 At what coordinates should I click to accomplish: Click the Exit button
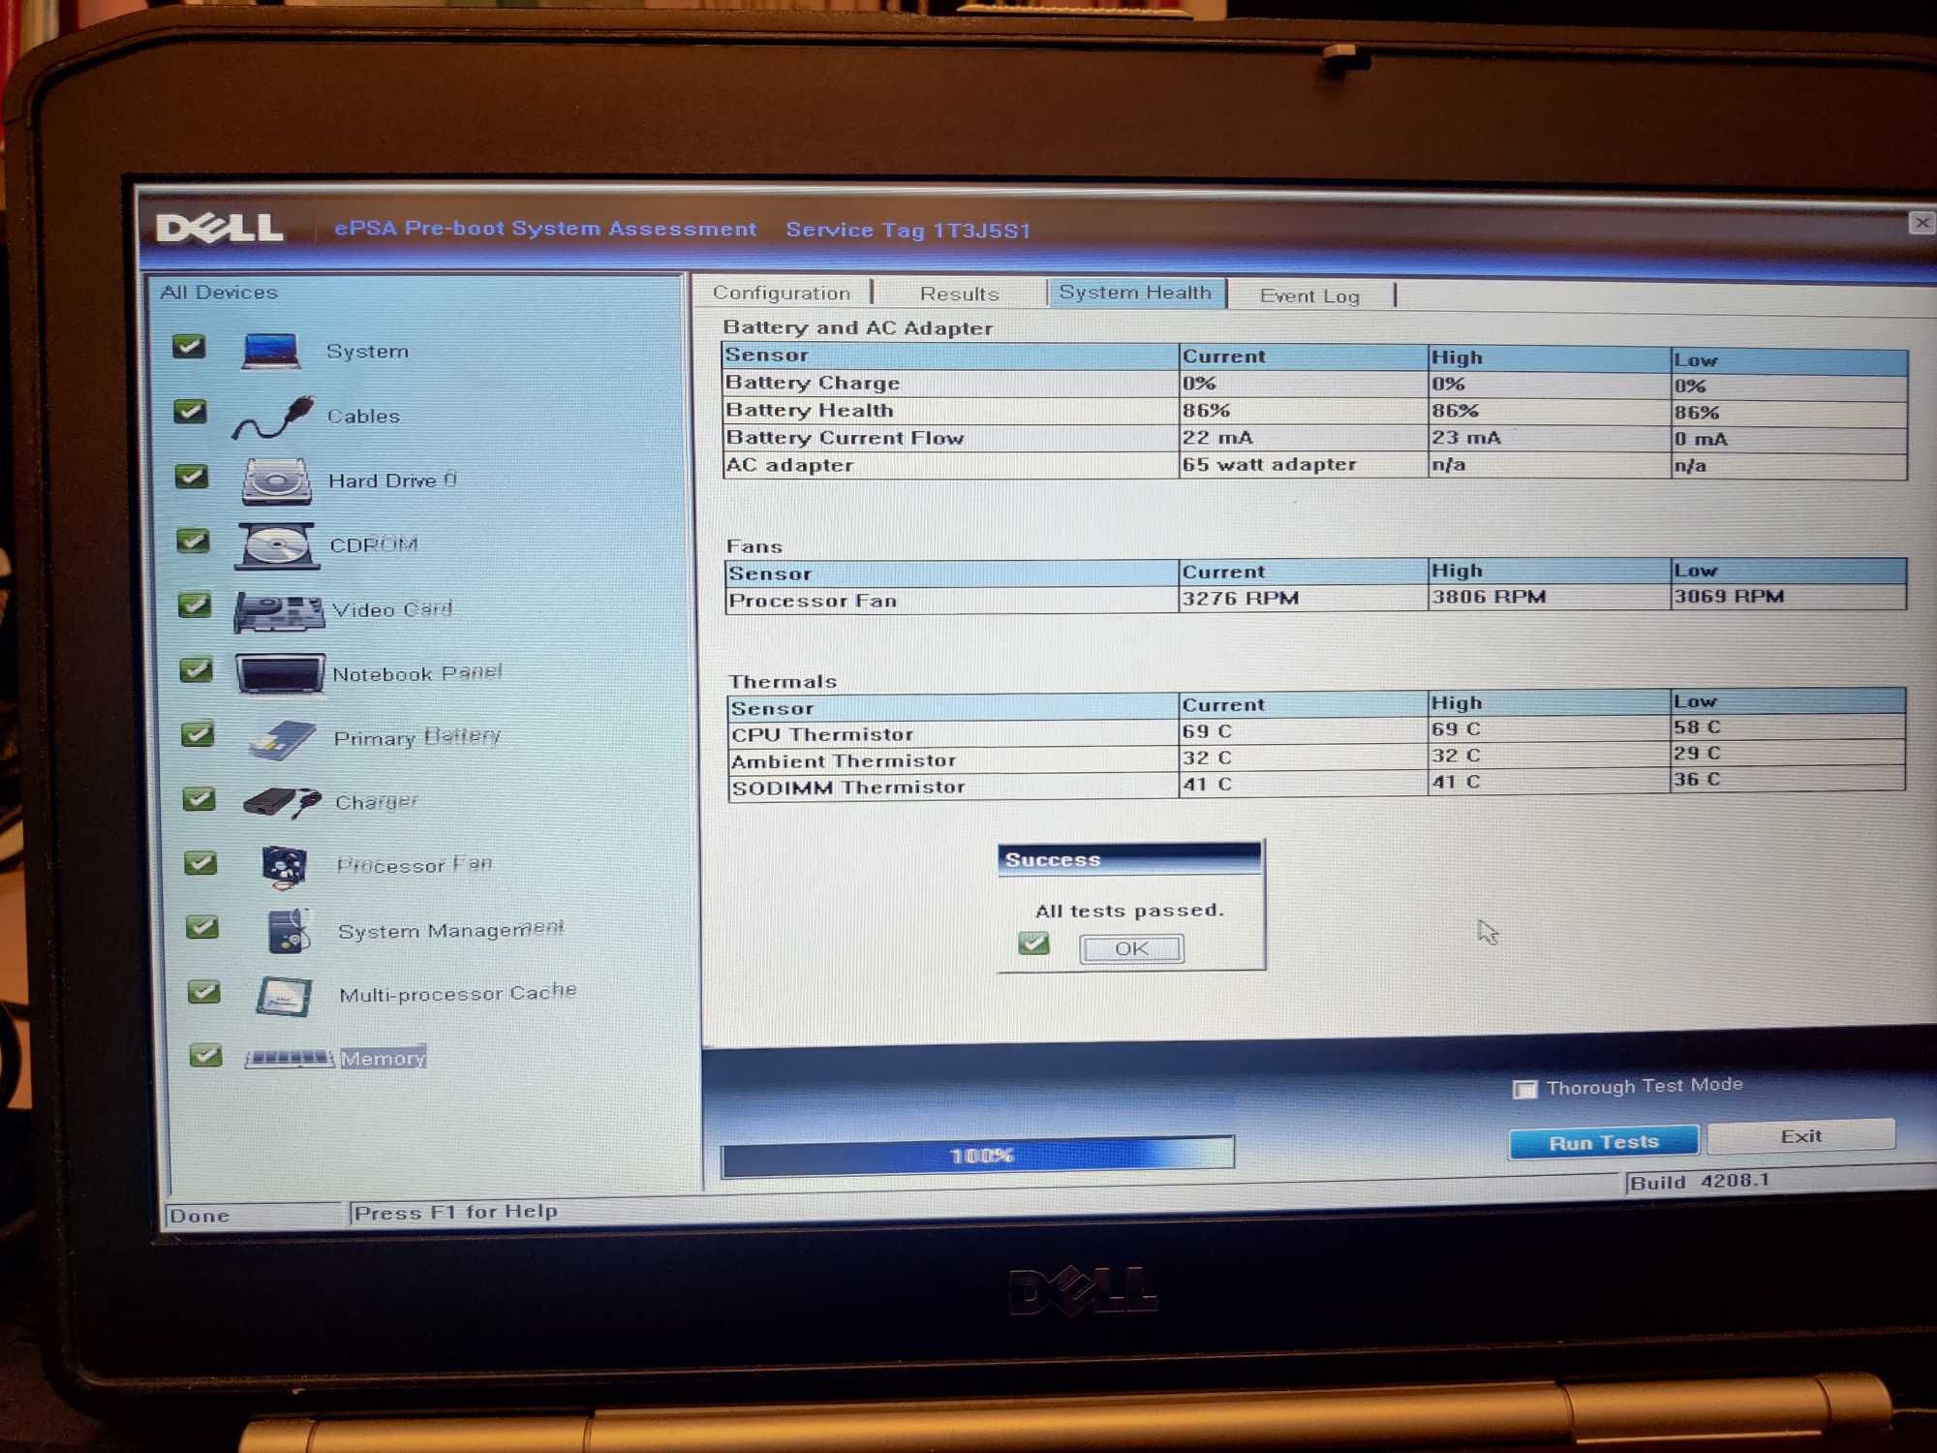[1801, 1135]
